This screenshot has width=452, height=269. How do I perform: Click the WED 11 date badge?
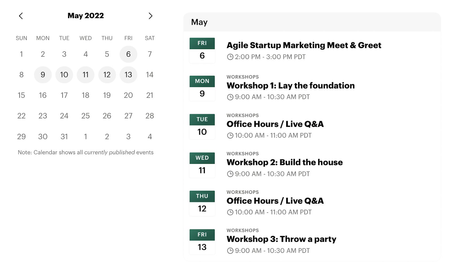[202, 165]
